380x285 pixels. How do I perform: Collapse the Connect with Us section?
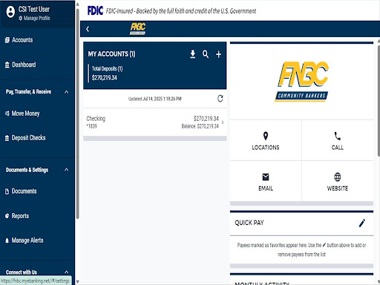[x=66, y=272]
